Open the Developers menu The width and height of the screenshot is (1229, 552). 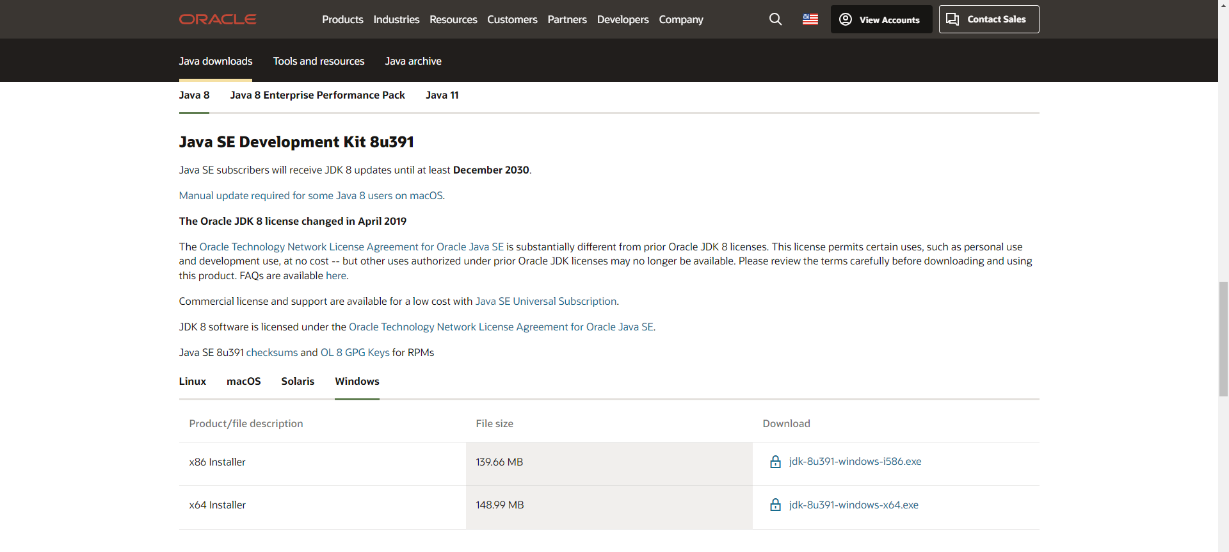pos(622,19)
